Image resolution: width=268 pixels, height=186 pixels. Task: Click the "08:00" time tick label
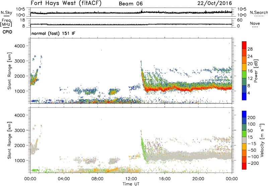(x=97, y=179)
